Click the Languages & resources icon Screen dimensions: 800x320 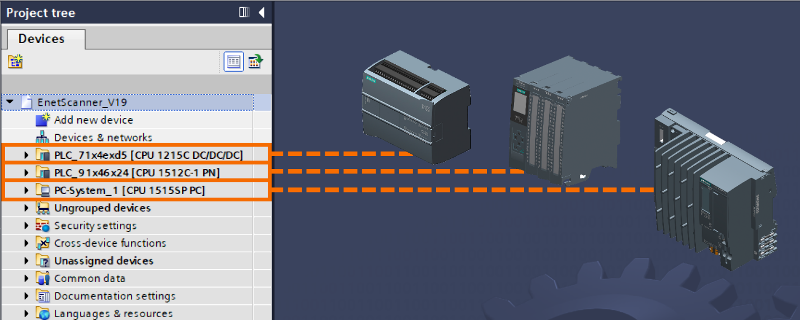click(43, 314)
